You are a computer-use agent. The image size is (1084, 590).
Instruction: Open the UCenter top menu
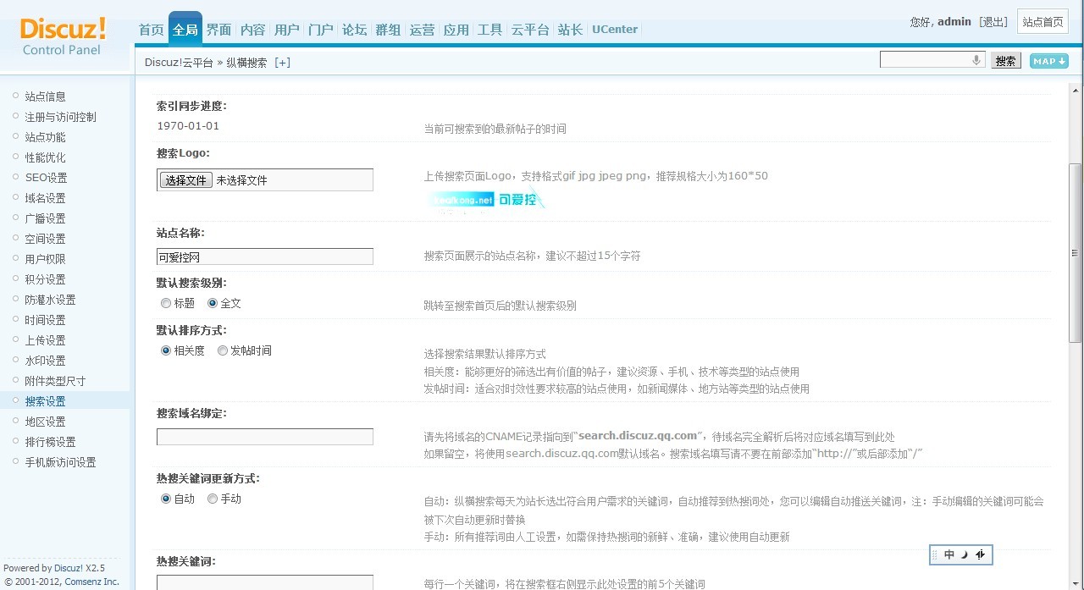coord(615,30)
